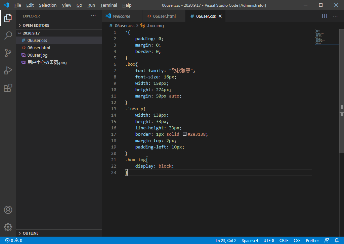Click UTF-8 encoding in status bar
This screenshot has height=244, width=344.
tap(269, 241)
